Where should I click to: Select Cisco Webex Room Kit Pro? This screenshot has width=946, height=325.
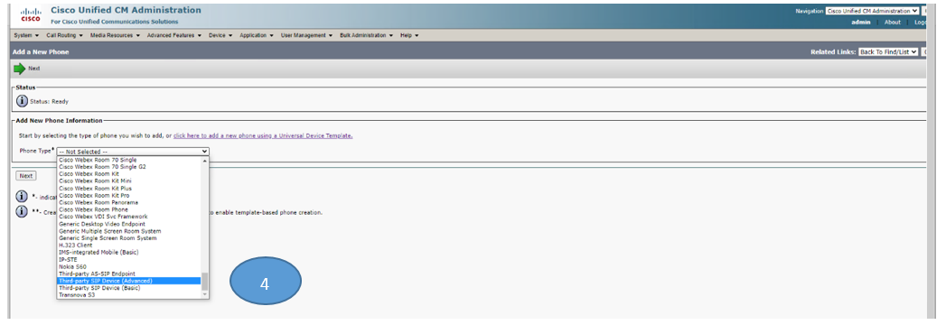tap(128, 195)
